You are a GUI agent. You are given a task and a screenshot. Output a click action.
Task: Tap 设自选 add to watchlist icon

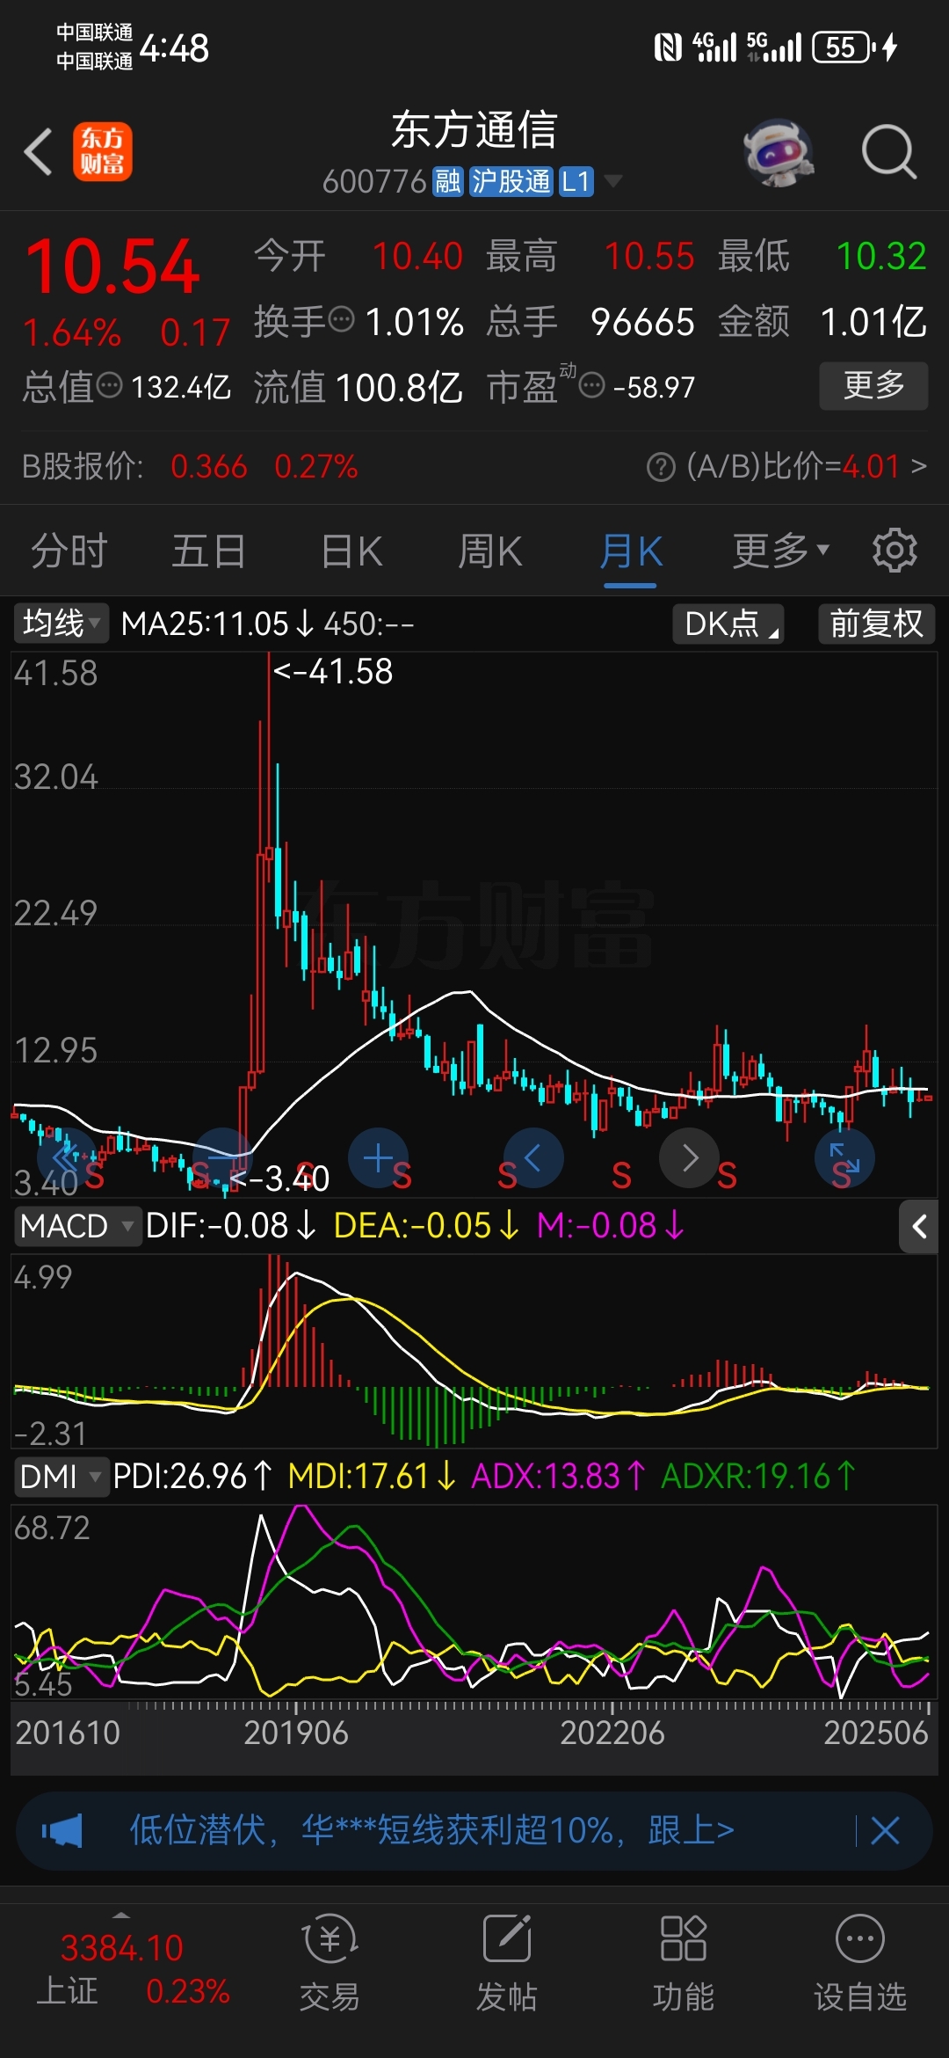click(x=860, y=1961)
